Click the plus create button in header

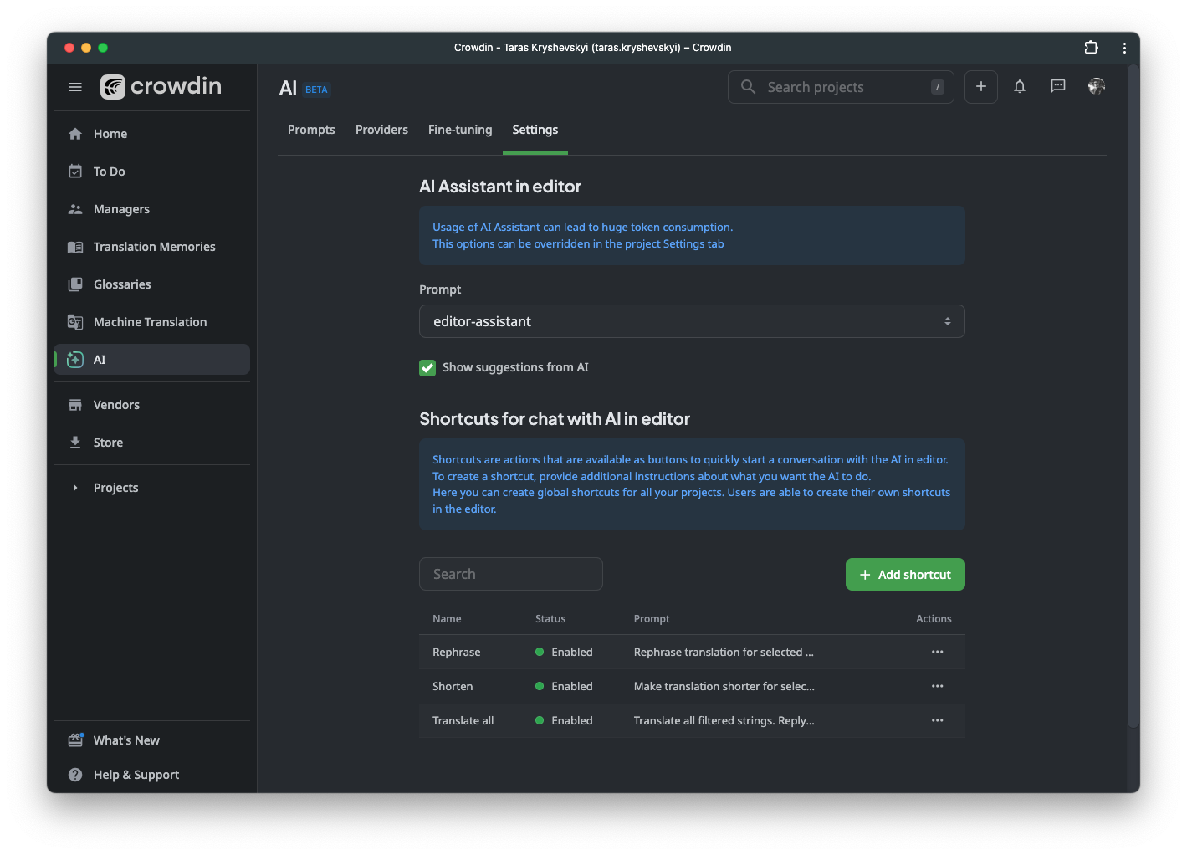(x=981, y=87)
